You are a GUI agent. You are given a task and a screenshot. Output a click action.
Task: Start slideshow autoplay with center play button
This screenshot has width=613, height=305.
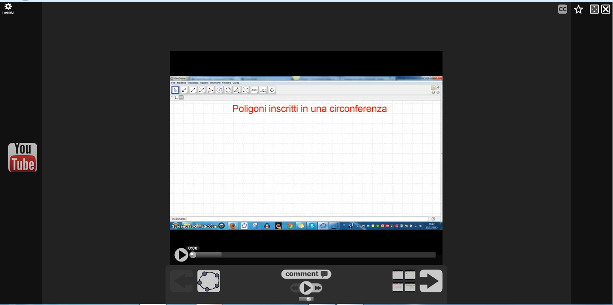point(306,288)
